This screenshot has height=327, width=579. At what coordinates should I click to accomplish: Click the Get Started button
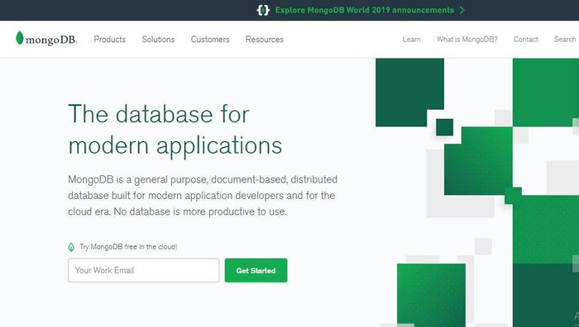coord(256,270)
